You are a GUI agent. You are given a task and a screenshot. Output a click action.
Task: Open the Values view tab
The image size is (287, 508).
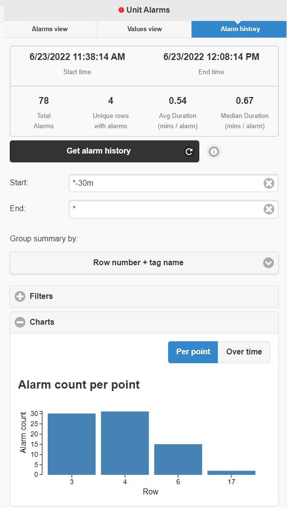click(x=144, y=29)
